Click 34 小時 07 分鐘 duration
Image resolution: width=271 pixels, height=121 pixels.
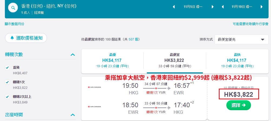156,84
